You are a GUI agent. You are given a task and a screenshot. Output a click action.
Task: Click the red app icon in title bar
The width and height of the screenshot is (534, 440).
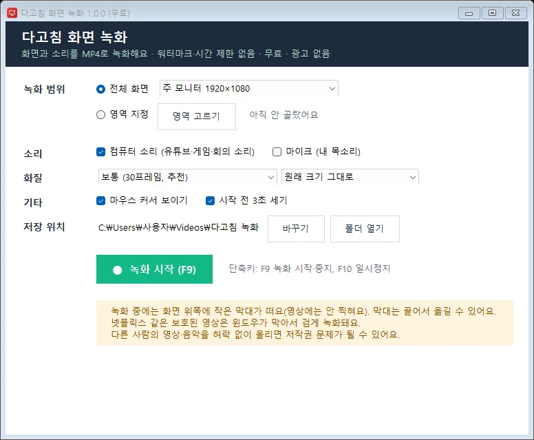click(x=12, y=13)
